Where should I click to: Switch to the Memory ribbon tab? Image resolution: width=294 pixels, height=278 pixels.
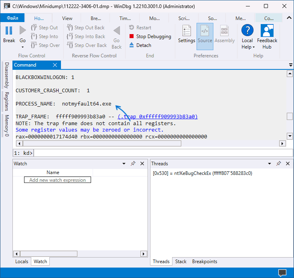[x=241, y=18]
